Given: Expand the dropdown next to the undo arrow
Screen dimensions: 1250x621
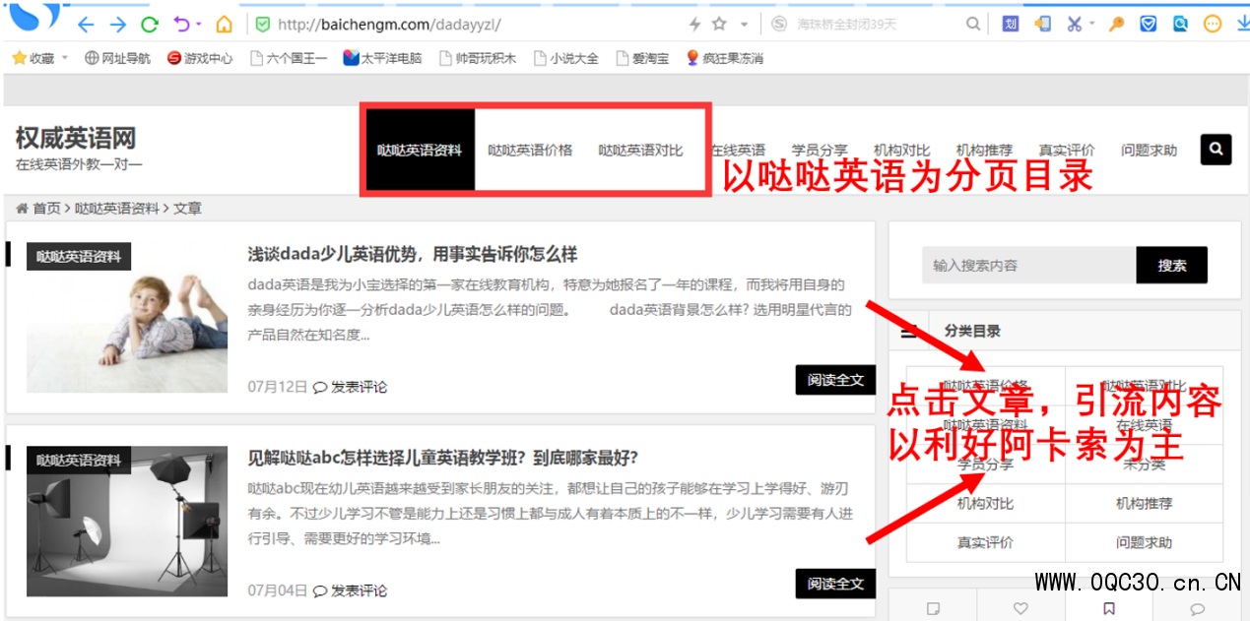Looking at the screenshot, I should pos(199,24).
